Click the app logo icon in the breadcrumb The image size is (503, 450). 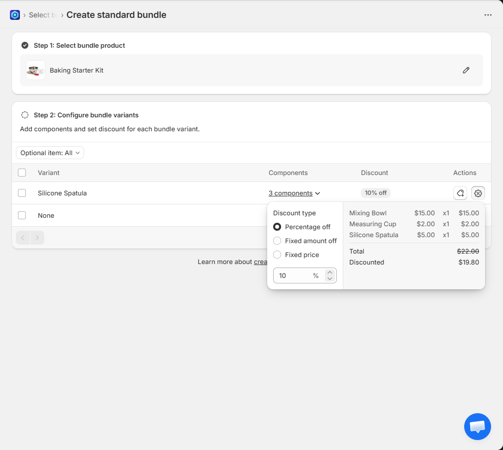15,15
